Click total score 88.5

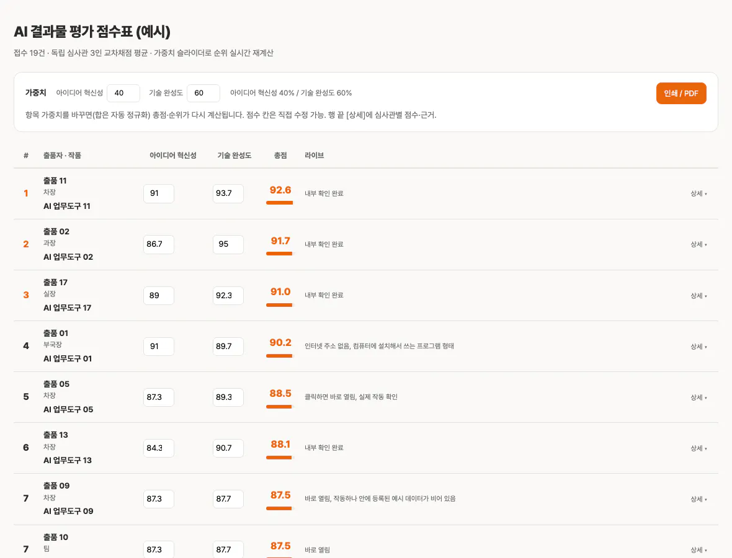280,393
